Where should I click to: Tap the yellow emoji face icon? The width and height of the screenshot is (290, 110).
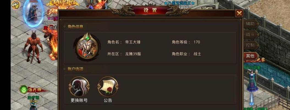coord(16,5)
